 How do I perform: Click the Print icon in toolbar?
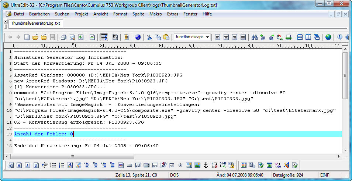(x=63, y=37)
